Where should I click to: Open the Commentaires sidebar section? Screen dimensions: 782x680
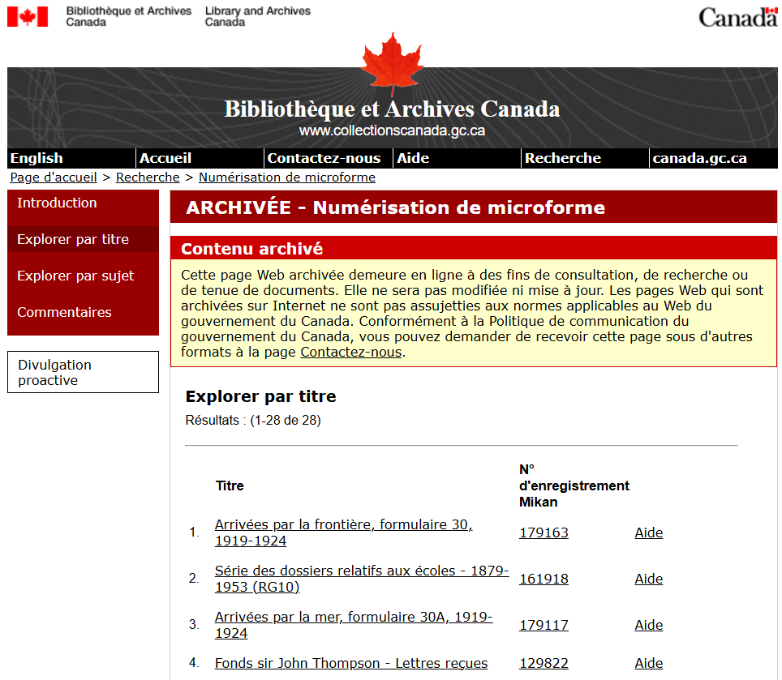point(62,312)
